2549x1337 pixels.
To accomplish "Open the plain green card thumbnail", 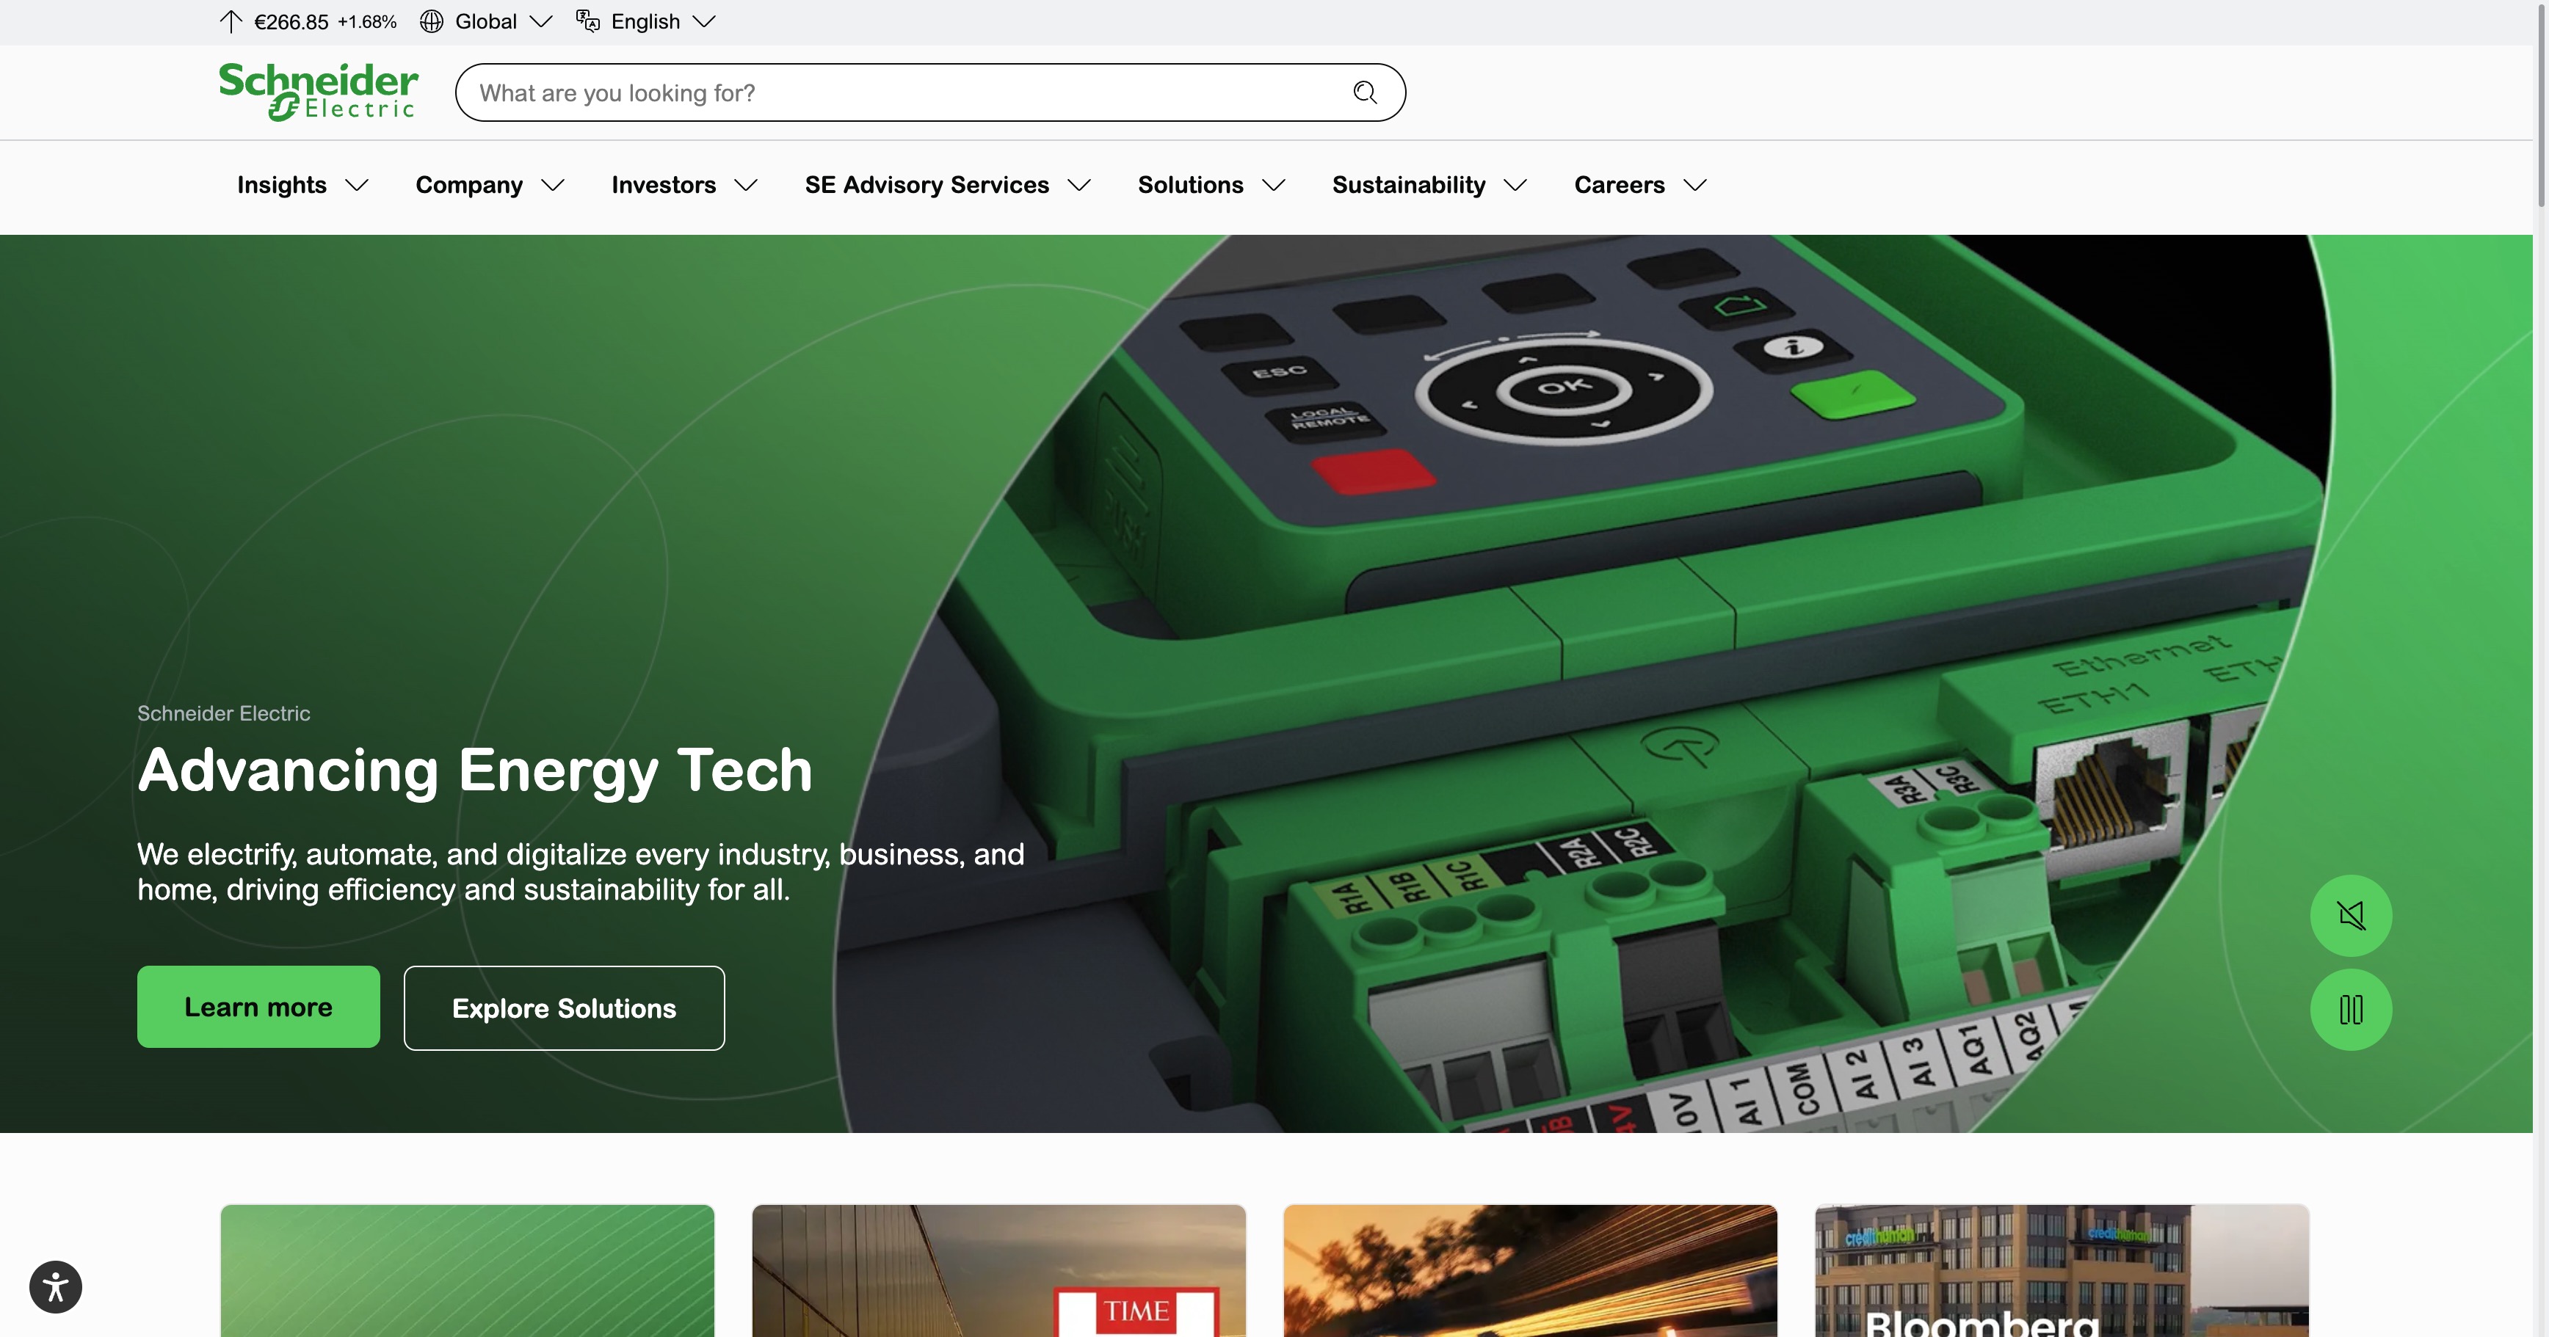I will [x=467, y=1271].
